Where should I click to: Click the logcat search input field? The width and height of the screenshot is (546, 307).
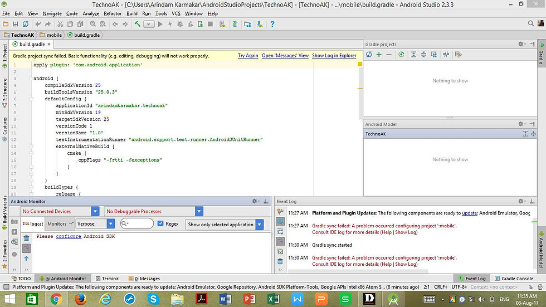pos(137,223)
